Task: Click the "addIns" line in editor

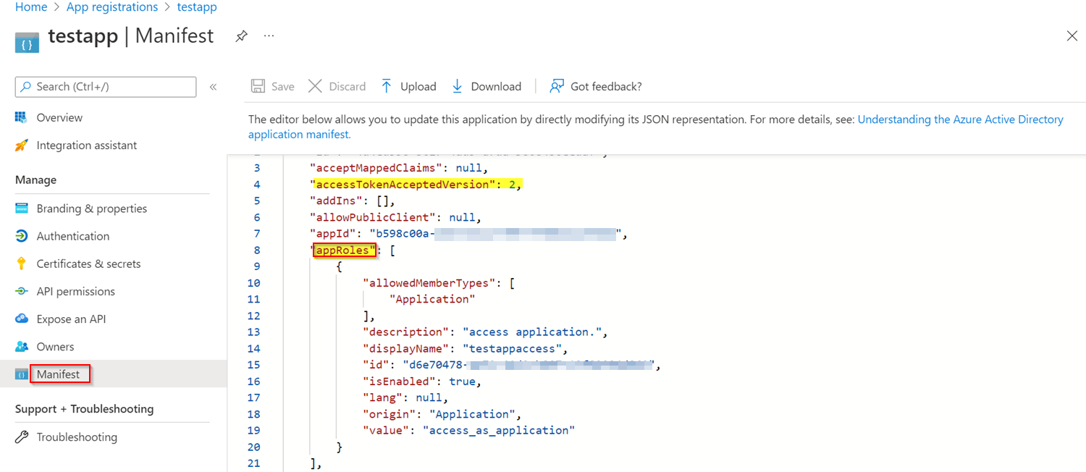Action: [353, 201]
